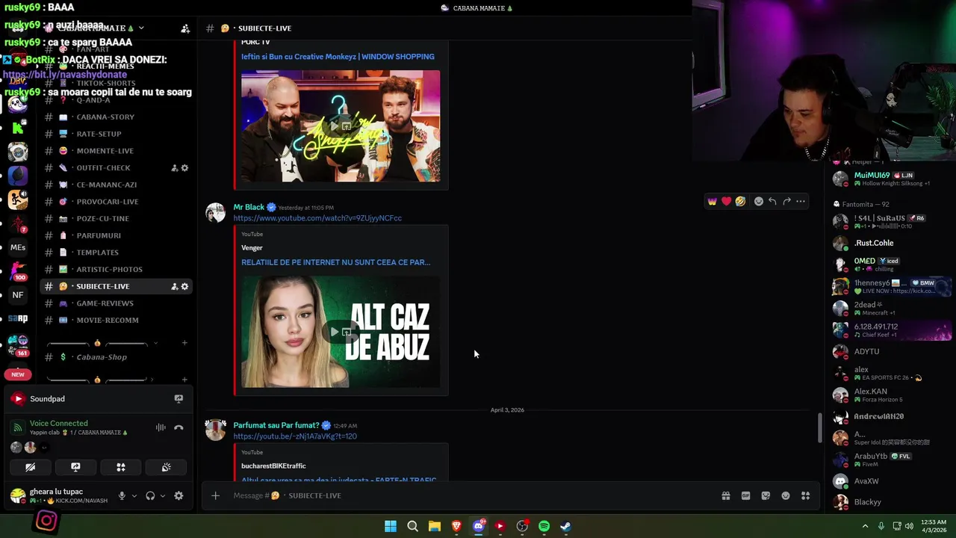Viewport: 956px width, 538px height.
Task: Add channel plus above Cabana-Shop
Action: (184, 343)
